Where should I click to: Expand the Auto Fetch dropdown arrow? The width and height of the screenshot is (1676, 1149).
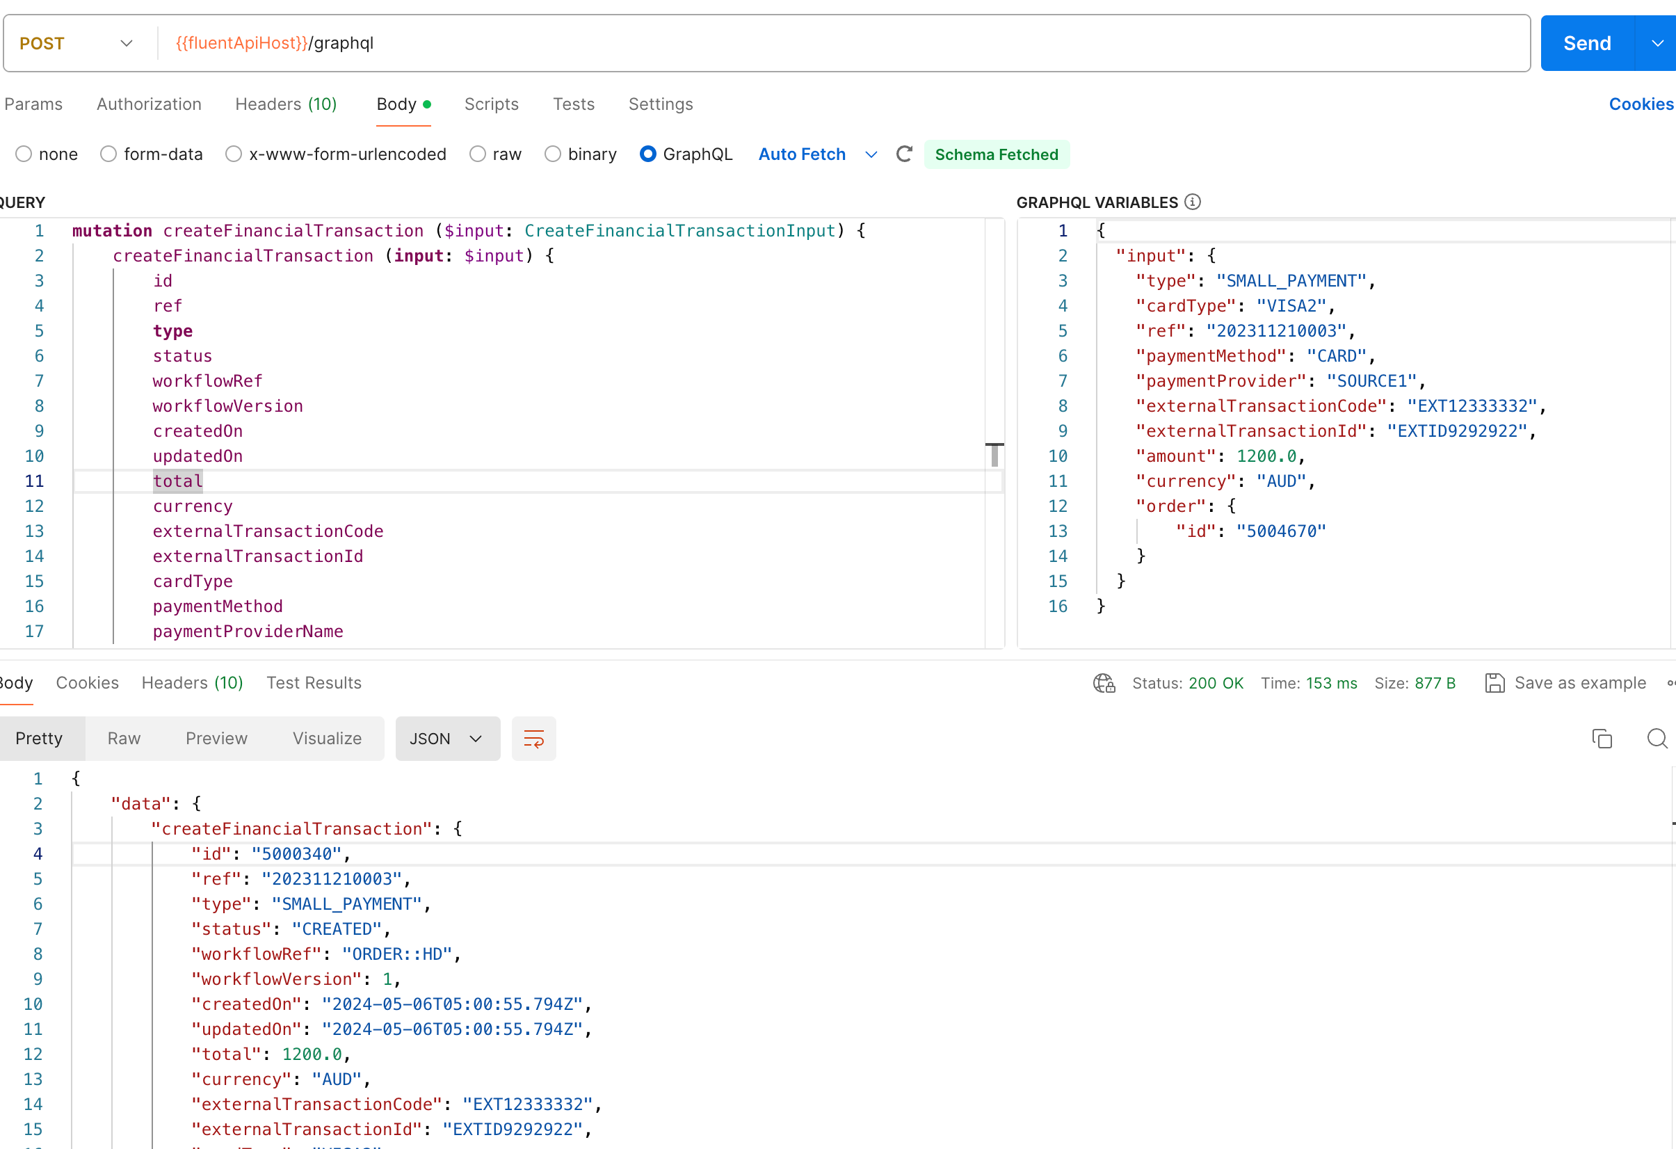(871, 154)
